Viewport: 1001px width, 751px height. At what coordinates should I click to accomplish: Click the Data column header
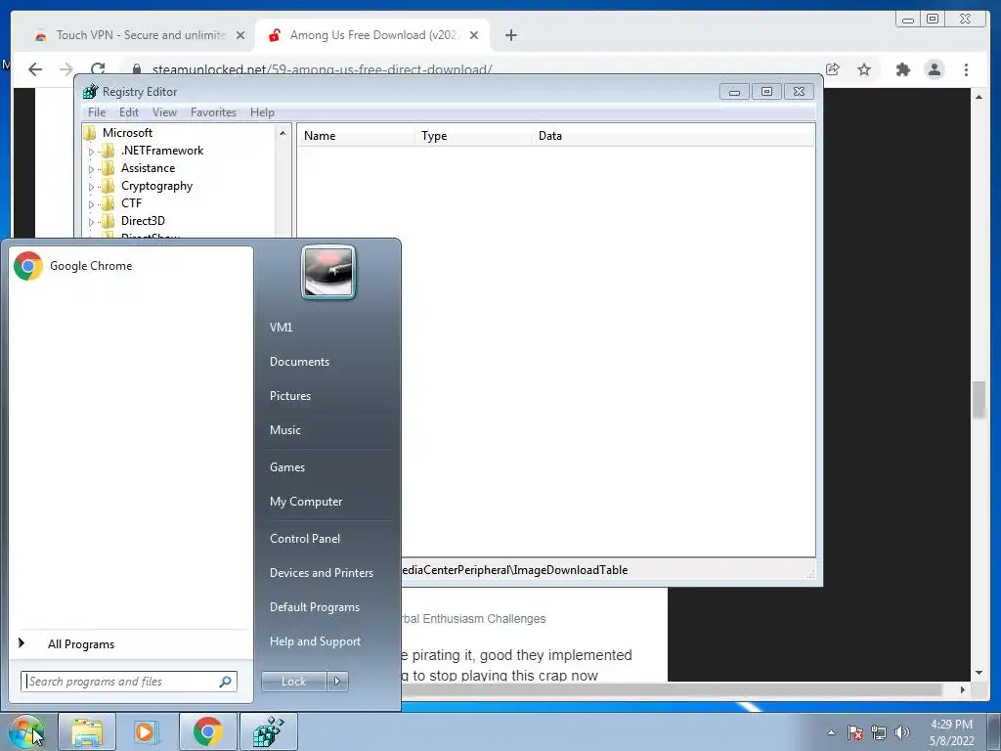click(x=673, y=136)
